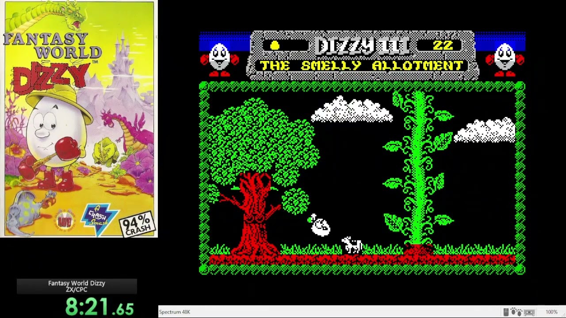
Task: Click the tumbling Dizzy character
Action: tap(319, 225)
